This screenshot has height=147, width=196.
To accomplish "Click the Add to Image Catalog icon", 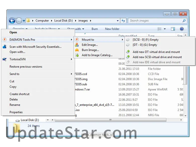I will [77, 55].
